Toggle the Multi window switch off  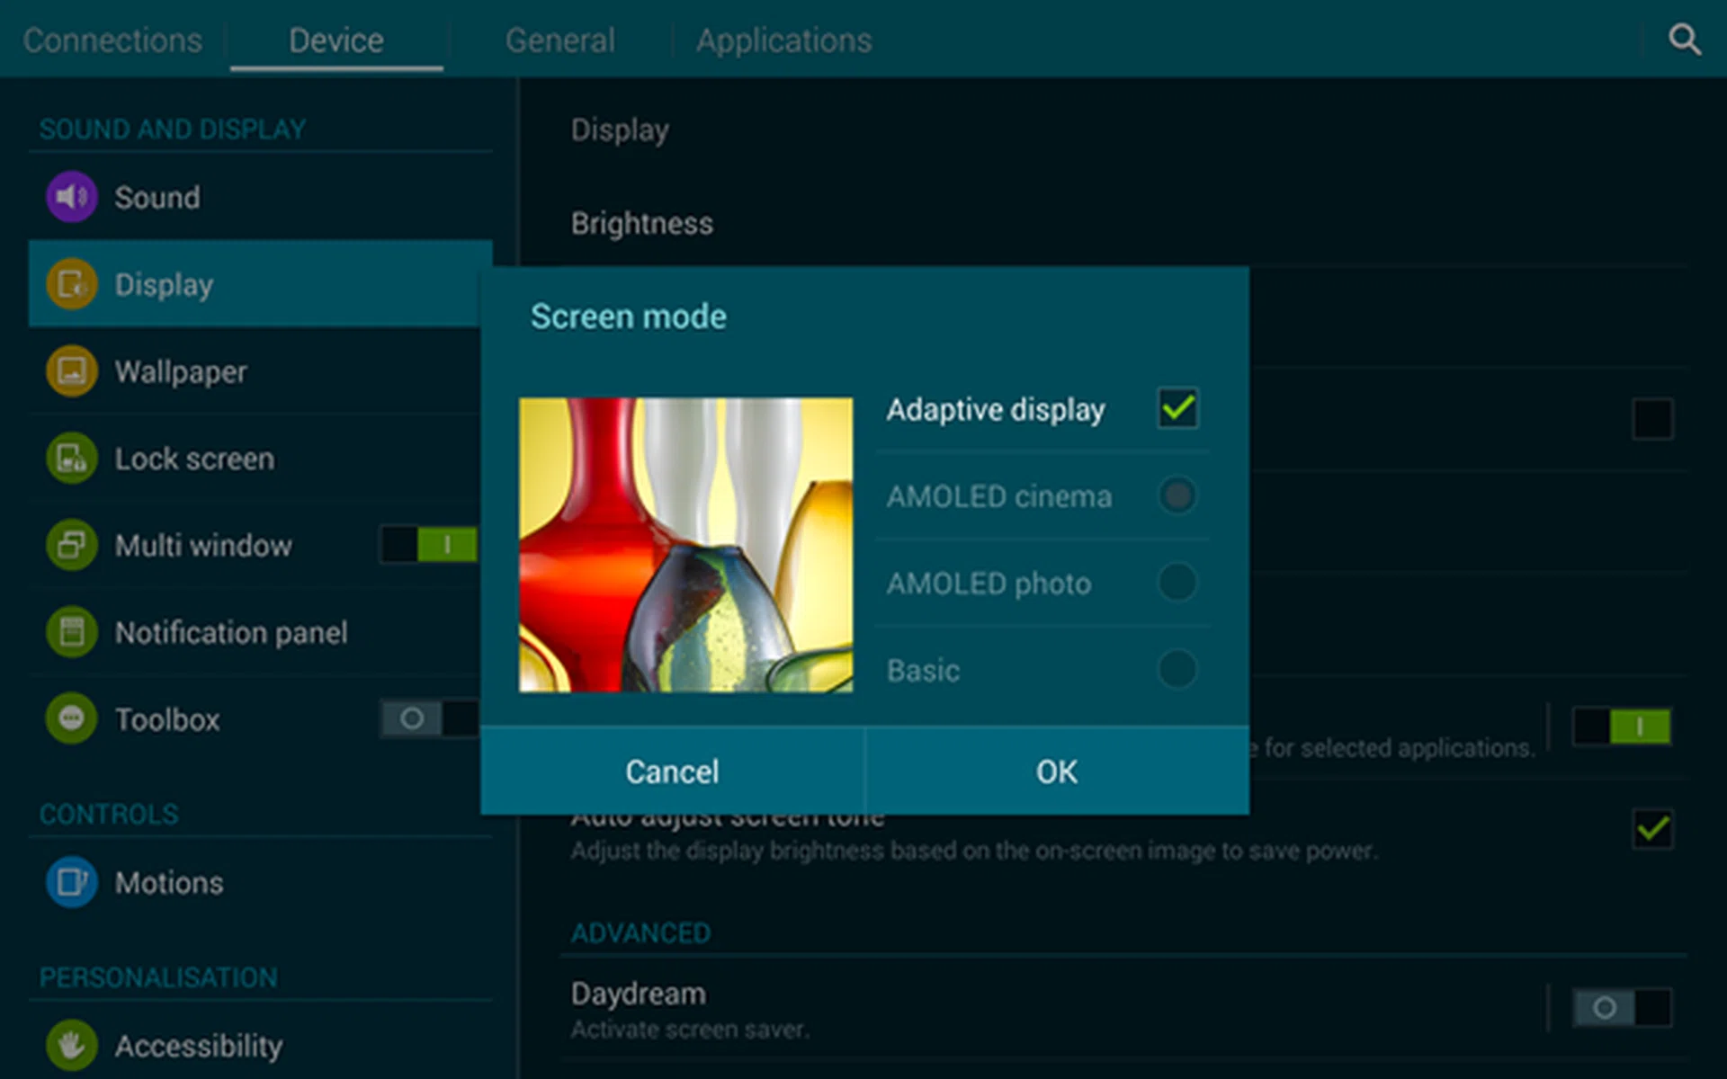pyautogui.click(x=427, y=545)
